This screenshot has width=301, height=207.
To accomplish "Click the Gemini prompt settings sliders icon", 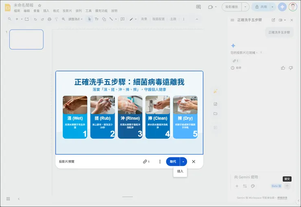I will pyautogui.click(x=245, y=186).
